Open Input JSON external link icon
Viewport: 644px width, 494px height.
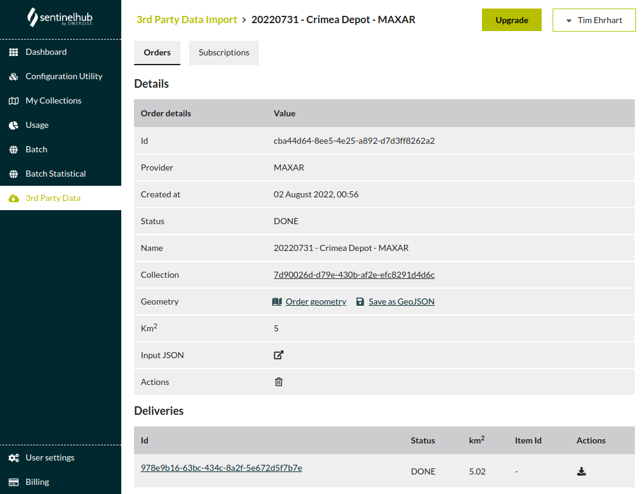pos(278,355)
